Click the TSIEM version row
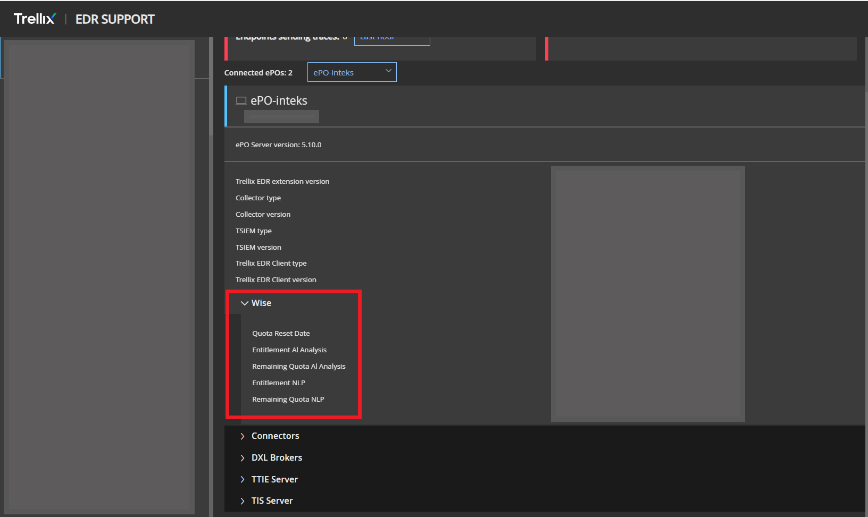Screen dimensions: 868x517 pyautogui.click(x=258, y=247)
